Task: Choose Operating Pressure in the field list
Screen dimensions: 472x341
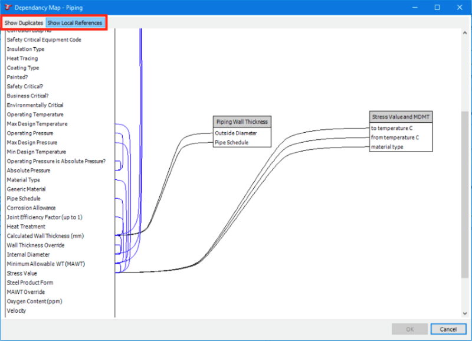Action: tap(29, 133)
